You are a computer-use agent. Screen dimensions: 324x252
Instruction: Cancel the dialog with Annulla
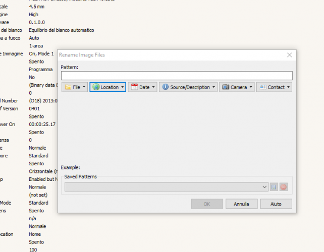pos(241,204)
